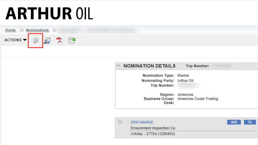This screenshot has width=258, height=145.
Task: Select the Kirby - 27754 (1208455) entry
Action: (155, 134)
